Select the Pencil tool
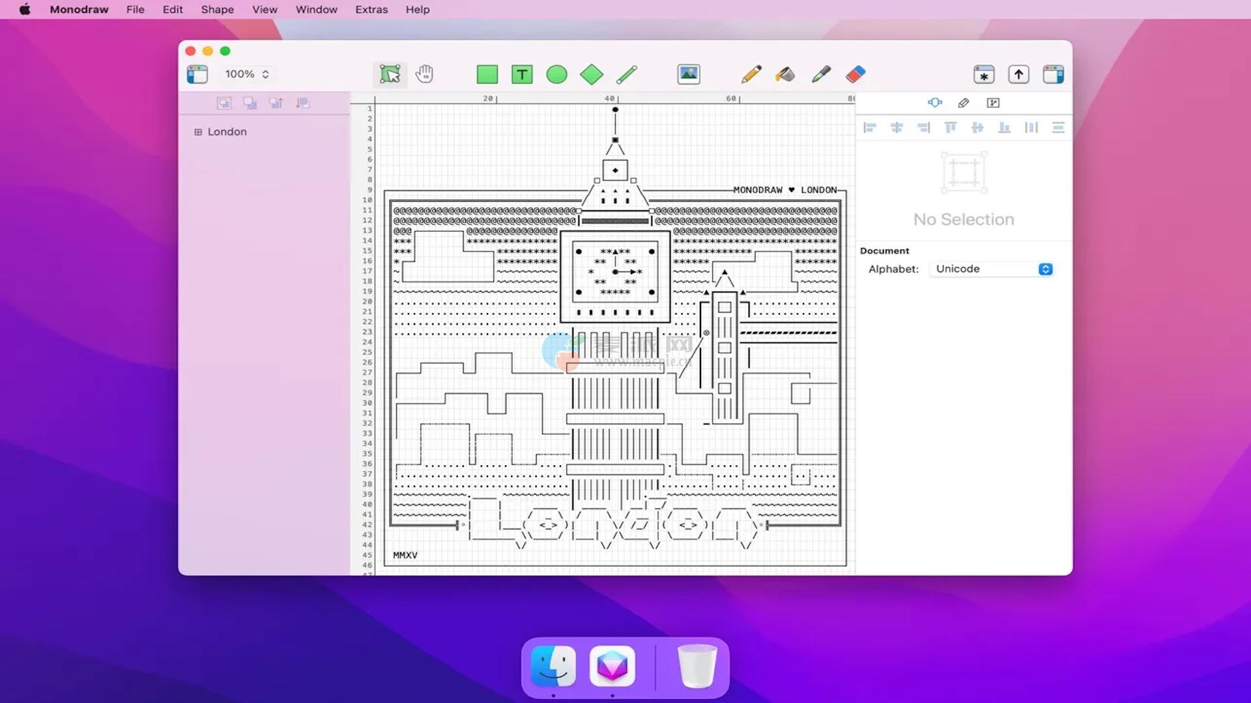1251x703 pixels. [x=751, y=74]
